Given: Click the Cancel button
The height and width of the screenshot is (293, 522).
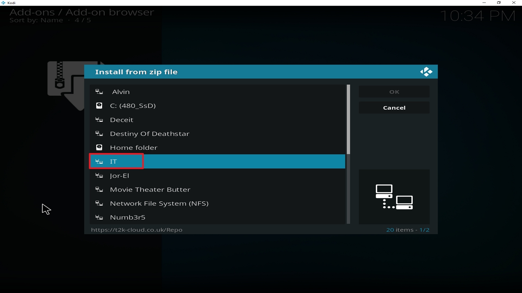Looking at the screenshot, I should click(394, 108).
